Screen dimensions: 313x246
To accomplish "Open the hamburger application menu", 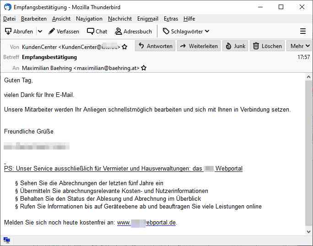I will 302,31.
